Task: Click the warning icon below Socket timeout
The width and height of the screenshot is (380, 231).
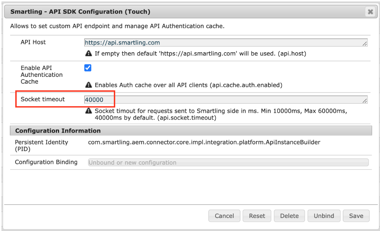Action: 88,111
